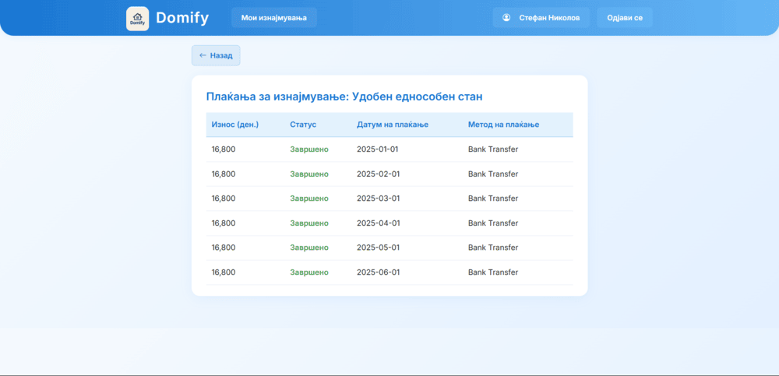
Task: Click the Плаќања за изнајмување page heading
Action: 344,97
